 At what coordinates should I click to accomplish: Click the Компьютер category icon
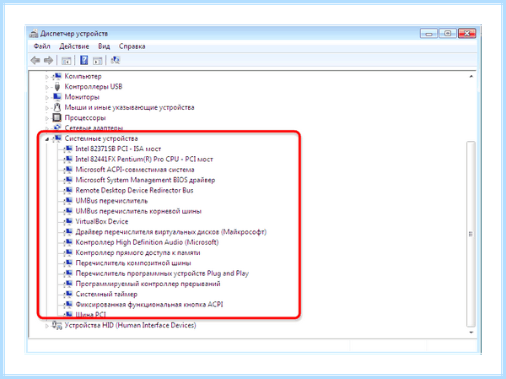[x=57, y=76]
